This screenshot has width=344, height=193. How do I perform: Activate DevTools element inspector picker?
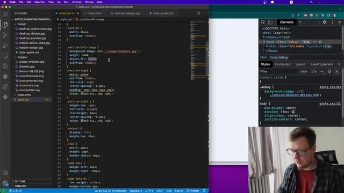pos(263,22)
